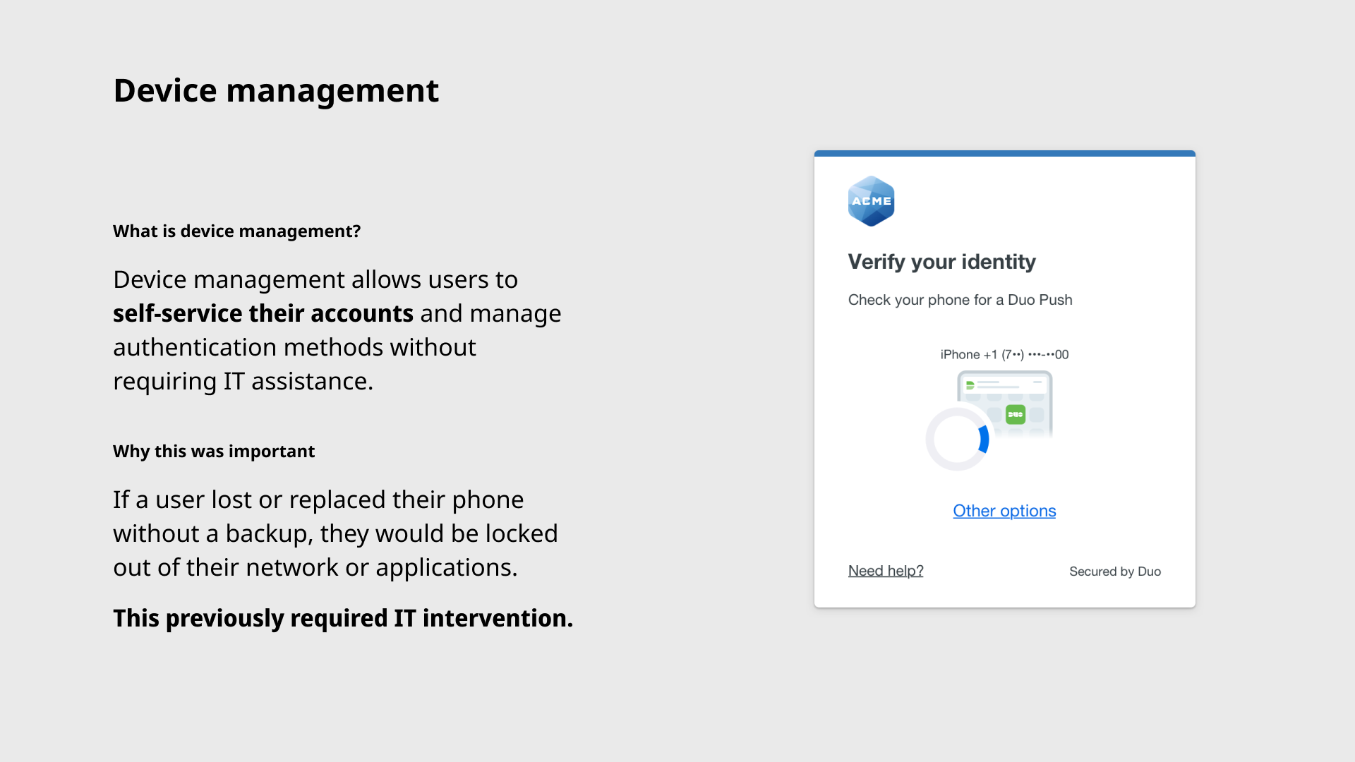Open the Other options link
The image size is (1355, 762).
click(1004, 511)
